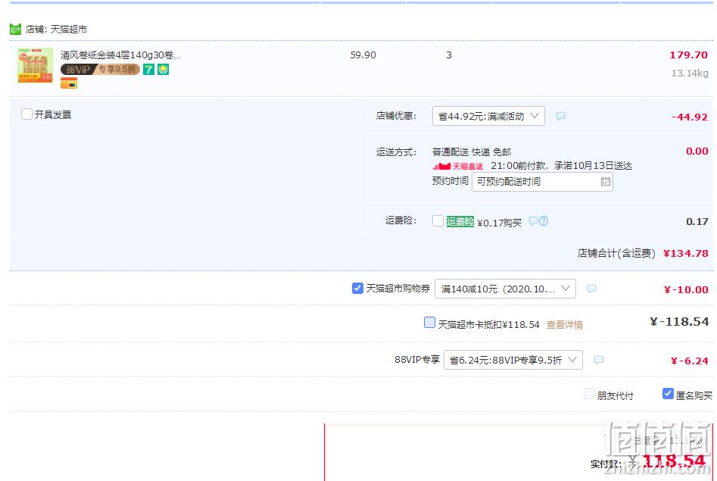Click the coupon amount ¥-10.00

tap(686, 289)
